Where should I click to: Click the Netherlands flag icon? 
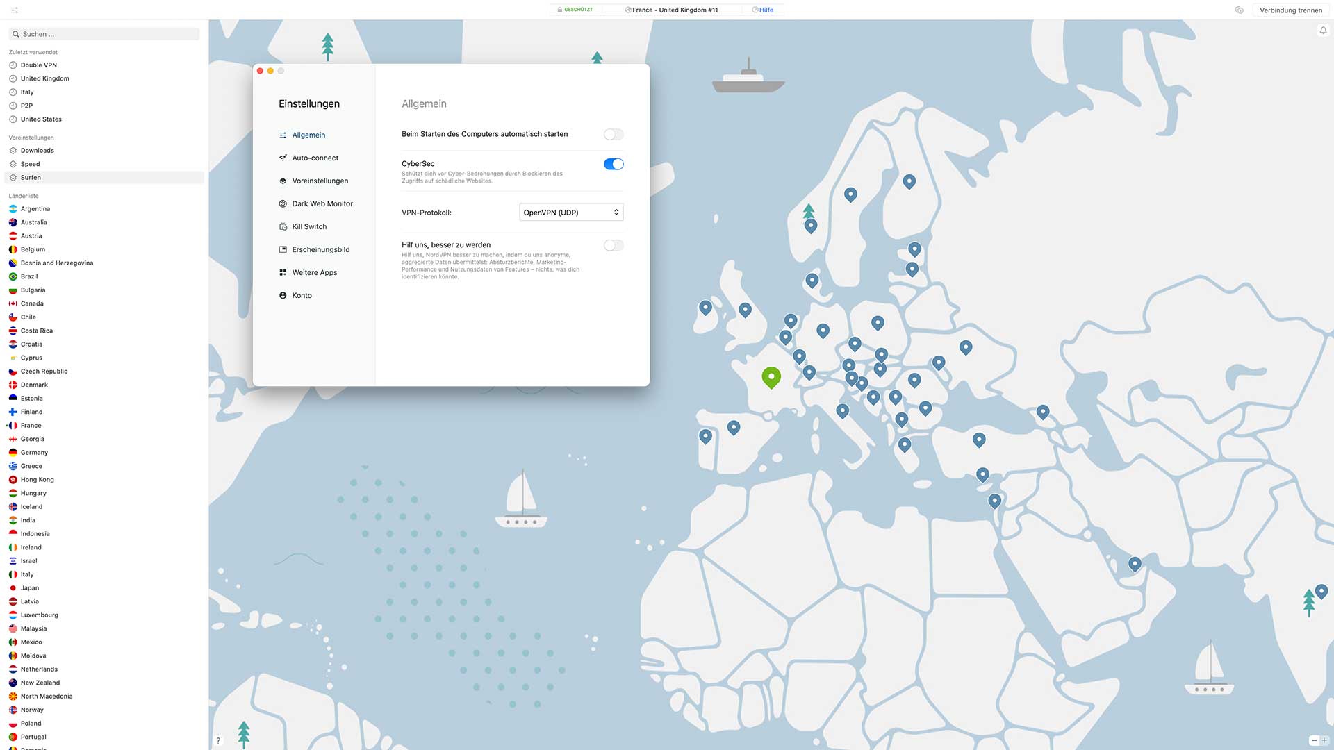(x=13, y=669)
